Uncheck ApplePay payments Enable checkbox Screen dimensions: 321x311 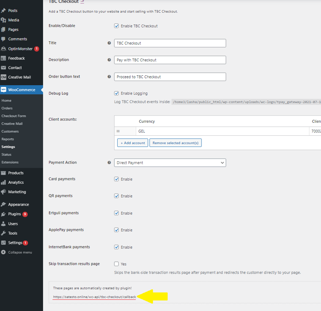click(116, 230)
